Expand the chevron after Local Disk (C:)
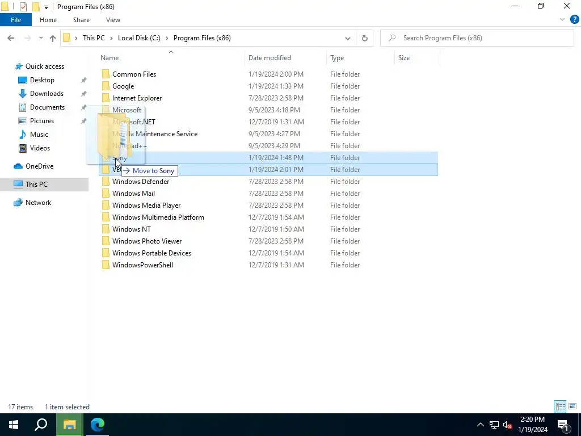This screenshot has width=581, height=436. point(167,38)
